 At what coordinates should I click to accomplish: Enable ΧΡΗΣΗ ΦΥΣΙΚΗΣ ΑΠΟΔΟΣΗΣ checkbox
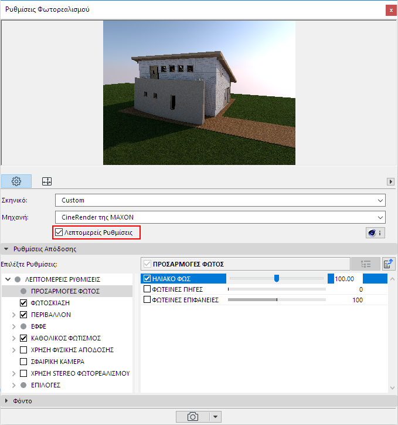point(23,350)
